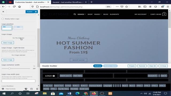Click MY ACCOUNT link in preview header

click(141, 14)
